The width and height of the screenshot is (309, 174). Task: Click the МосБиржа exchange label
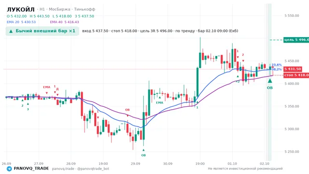click(x=59, y=9)
